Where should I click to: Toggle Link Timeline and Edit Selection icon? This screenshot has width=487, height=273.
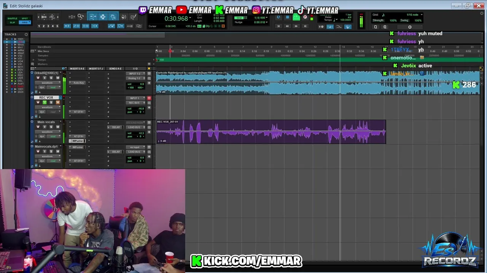tap(76, 26)
